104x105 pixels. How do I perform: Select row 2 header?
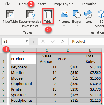(3, 67)
